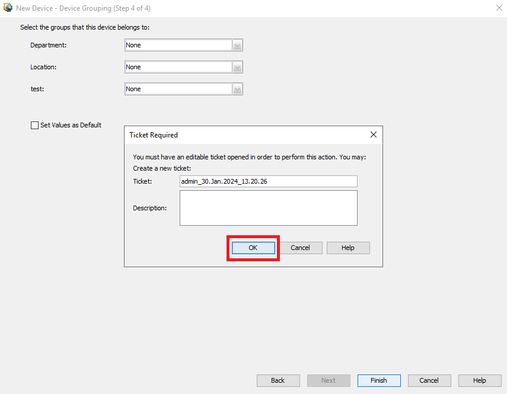Click the Back button in the wizard

tap(278, 380)
